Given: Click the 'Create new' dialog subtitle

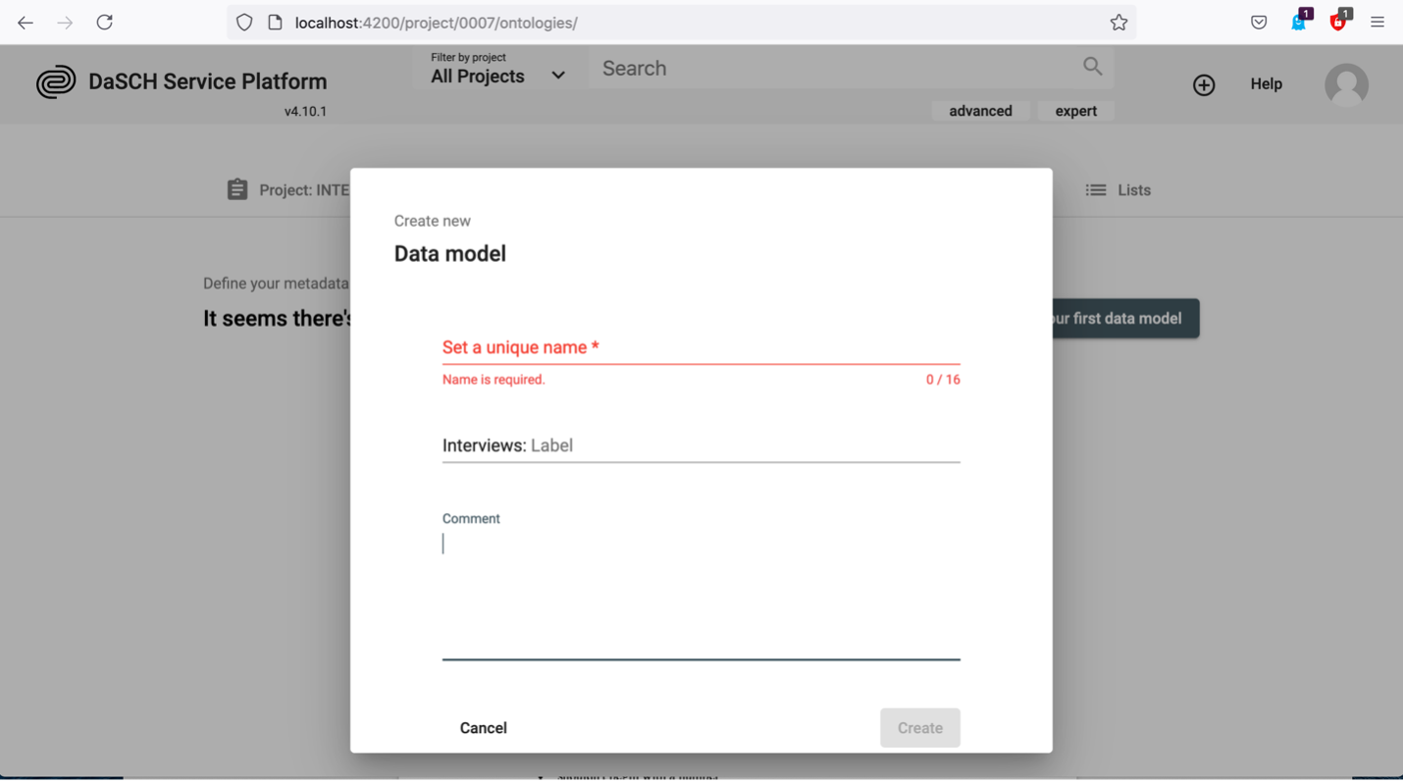Looking at the screenshot, I should pyautogui.click(x=433, y=221).
